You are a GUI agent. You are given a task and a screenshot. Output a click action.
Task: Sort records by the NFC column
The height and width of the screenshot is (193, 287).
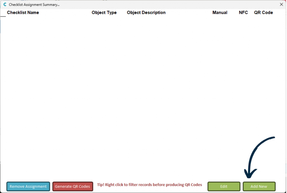coord(243,13)
